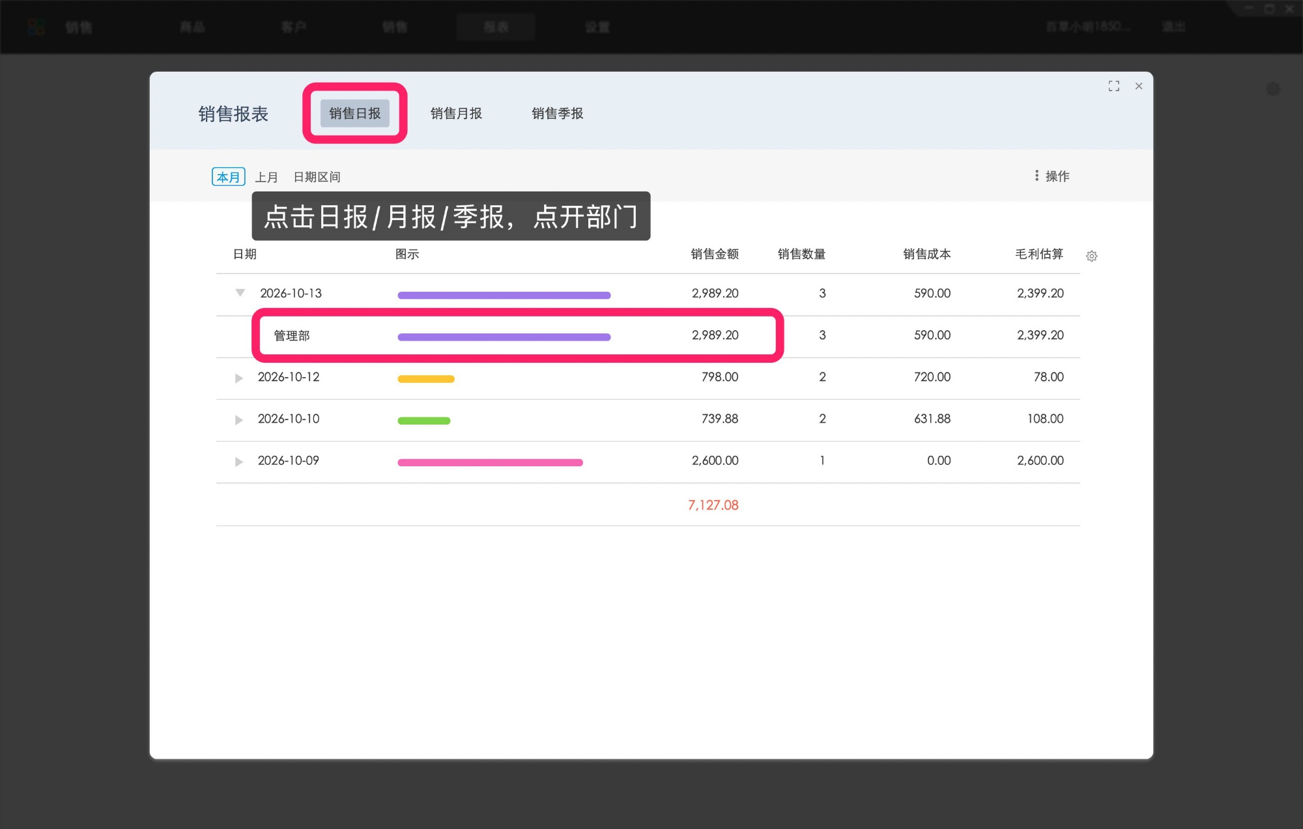Select the 上月 filter

(x=266, y=177)
